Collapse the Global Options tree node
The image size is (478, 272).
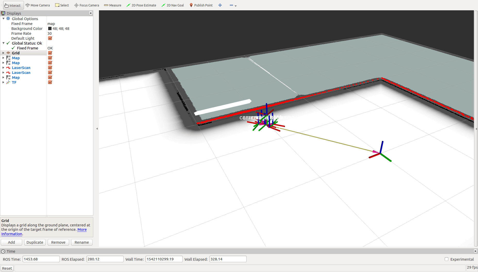(3, 19)
